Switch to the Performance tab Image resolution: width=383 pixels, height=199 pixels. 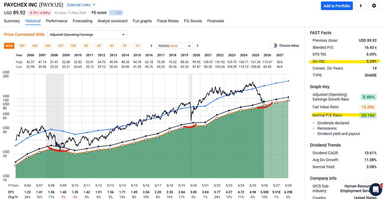[x=56, y=21]
